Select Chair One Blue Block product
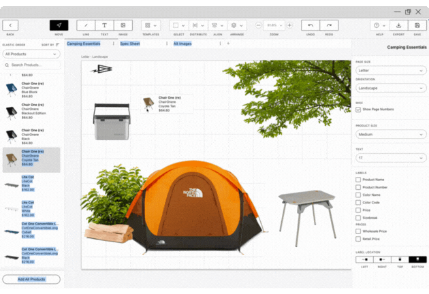Image resolution: width=429 pixels, height=294 pixels. tap(31, 90)
